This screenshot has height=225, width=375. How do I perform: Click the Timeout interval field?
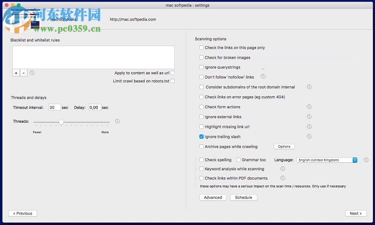click(55, 107)
